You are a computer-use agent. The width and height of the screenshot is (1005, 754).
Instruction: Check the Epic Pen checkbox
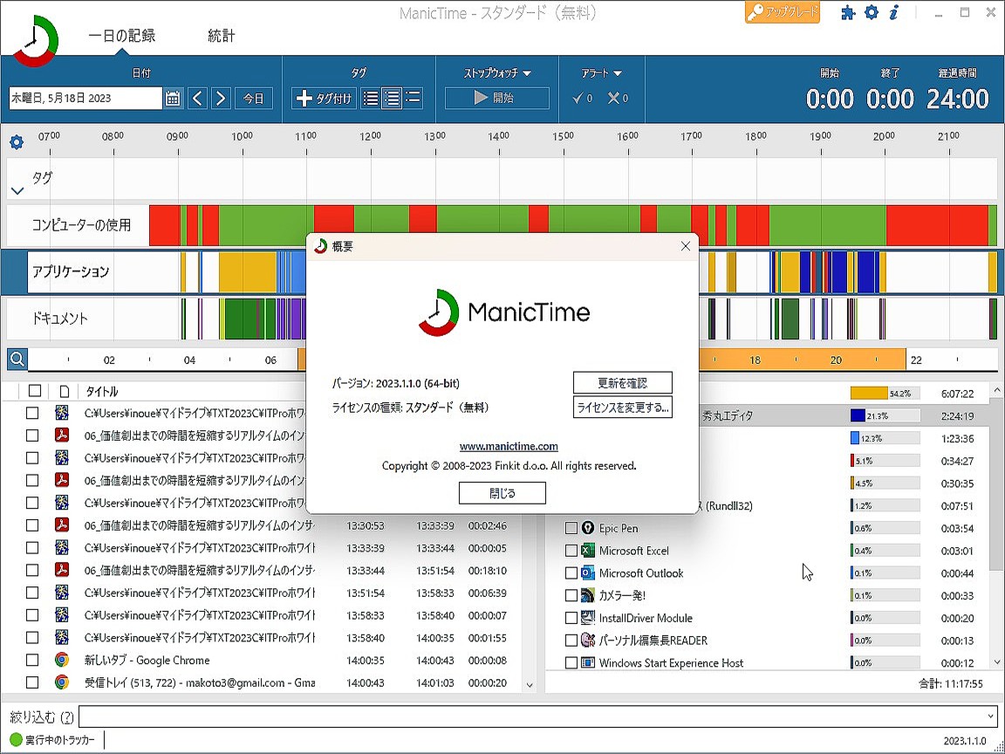[571, 528]
